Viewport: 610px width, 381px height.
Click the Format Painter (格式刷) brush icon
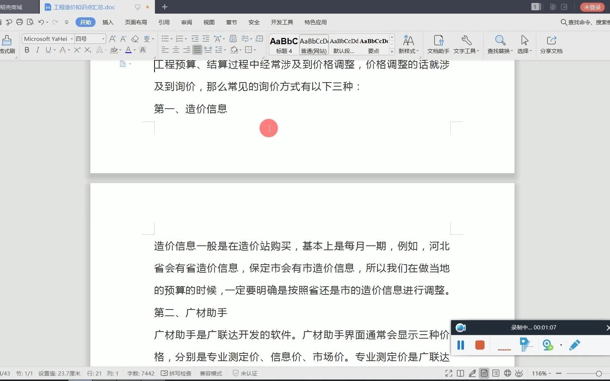[x=7, y=40]
